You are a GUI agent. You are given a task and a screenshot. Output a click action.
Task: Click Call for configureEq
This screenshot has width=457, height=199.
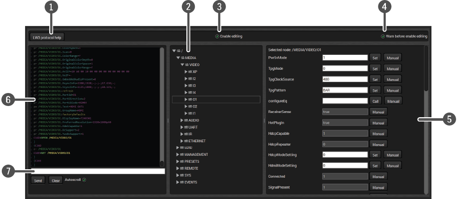[x=375, y=101]
